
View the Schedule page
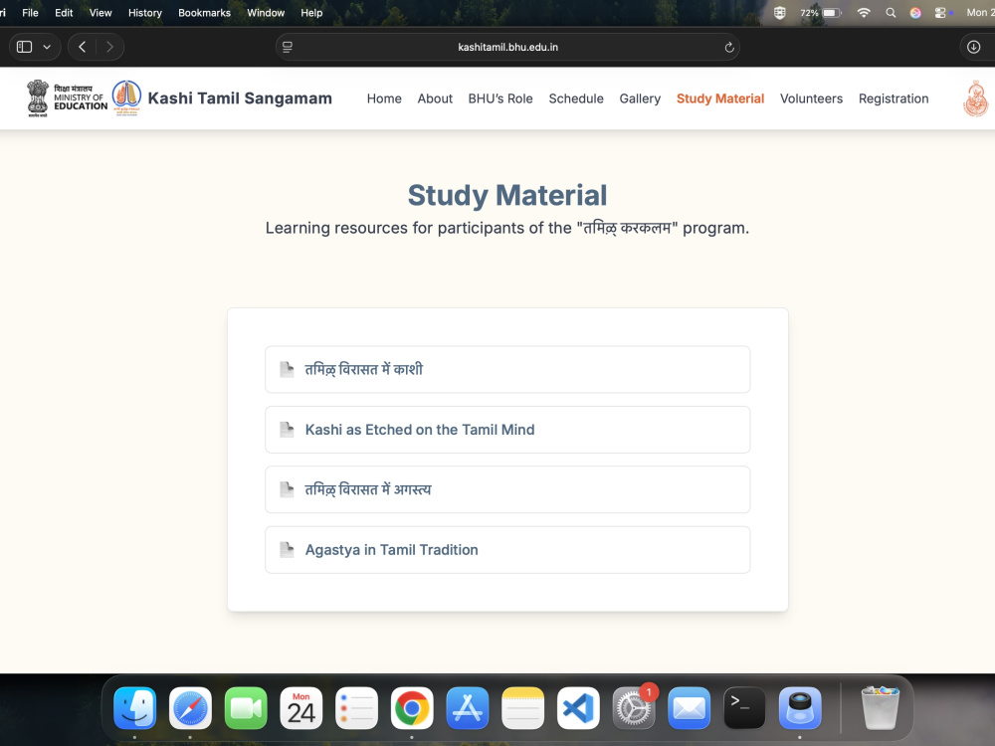click(576, 98)
